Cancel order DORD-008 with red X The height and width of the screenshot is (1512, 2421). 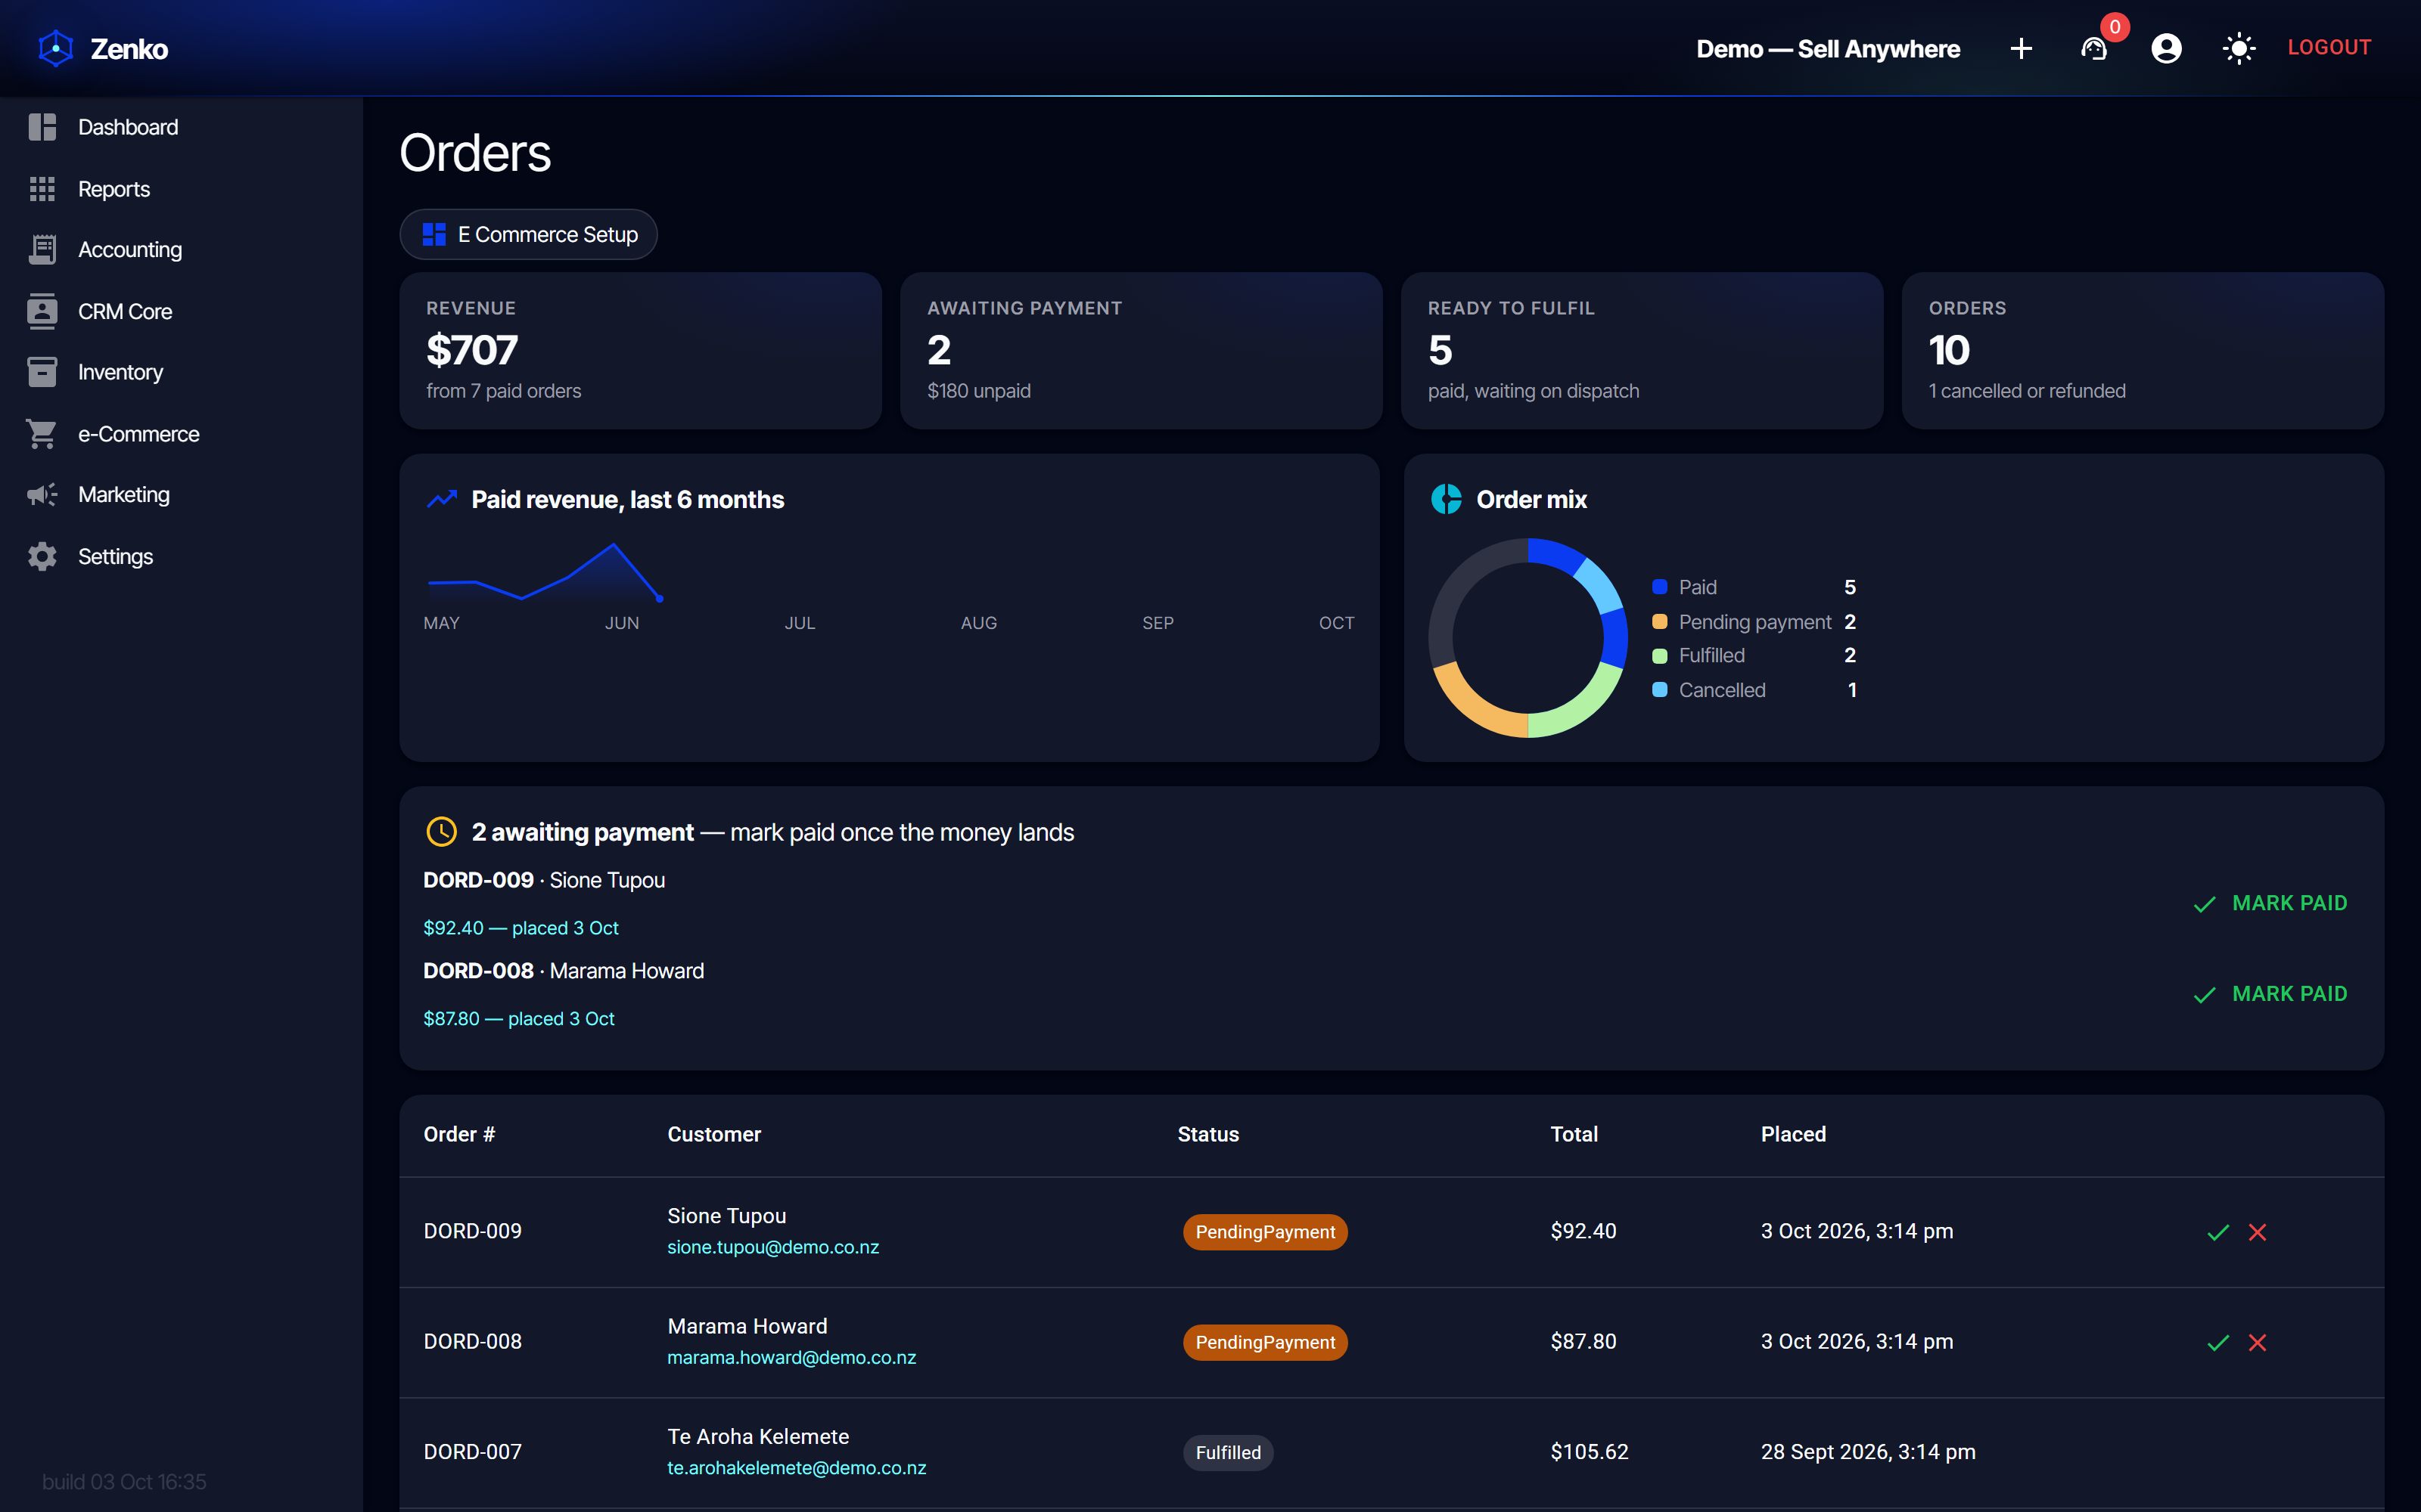[x=2257, y=1342]
